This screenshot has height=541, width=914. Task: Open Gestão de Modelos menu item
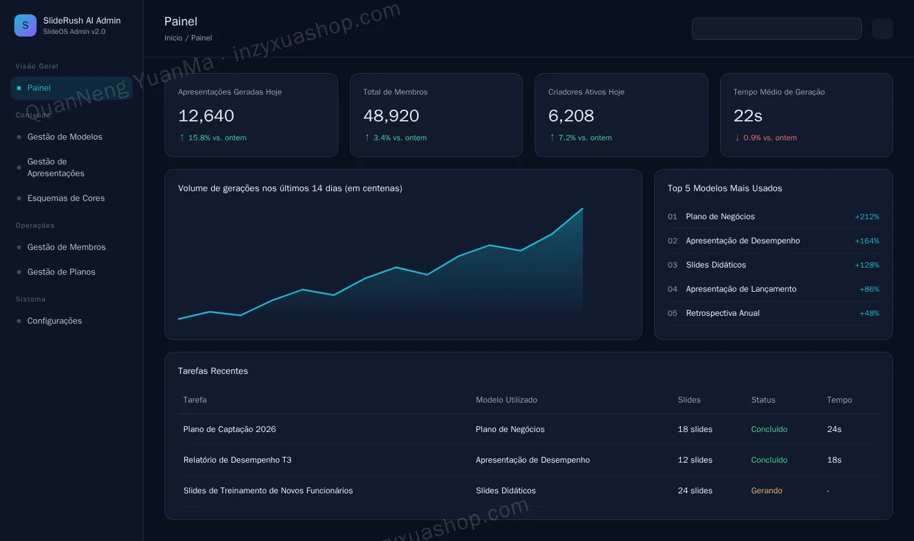tap(71, 137)
